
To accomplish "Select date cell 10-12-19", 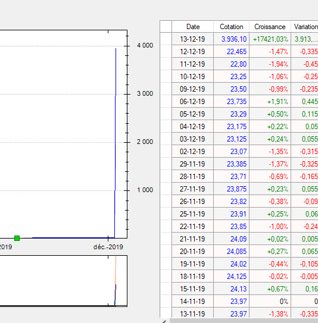I will (x=192, y=76).
